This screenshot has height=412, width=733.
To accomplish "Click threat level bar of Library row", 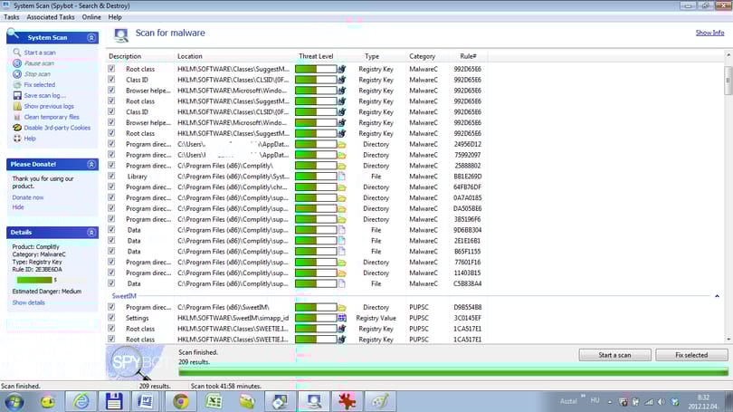I will pyautogui.click(x=316, y=177).
